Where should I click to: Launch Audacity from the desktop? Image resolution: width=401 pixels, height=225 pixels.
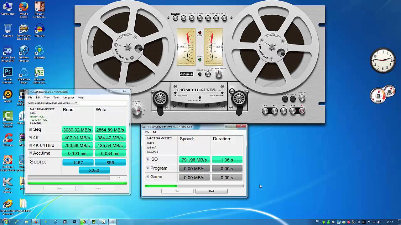[x=39, y=31]
